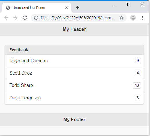Screen dimensions: 150x136
Task: Select the Unordered List Demo tab
Action: pyautogui.click(x=37, y=8)
